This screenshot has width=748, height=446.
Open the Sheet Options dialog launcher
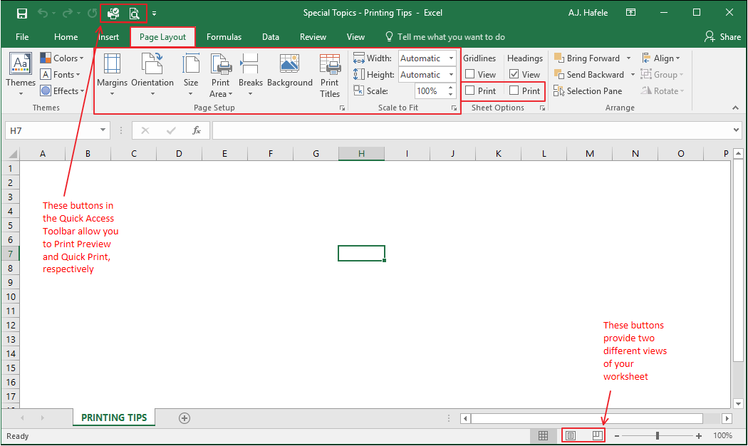click(x=542, y=108)
